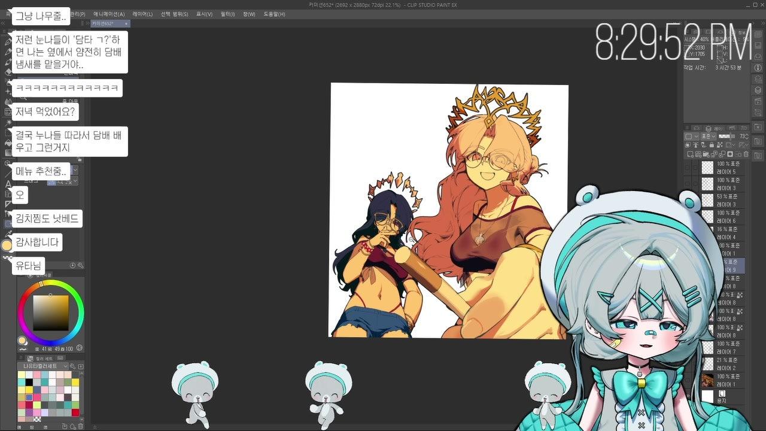Screen dimensions: 766x431
Task: Toggle visibility of the 100% 레이어 3 layer
Action: click(688, 184)
